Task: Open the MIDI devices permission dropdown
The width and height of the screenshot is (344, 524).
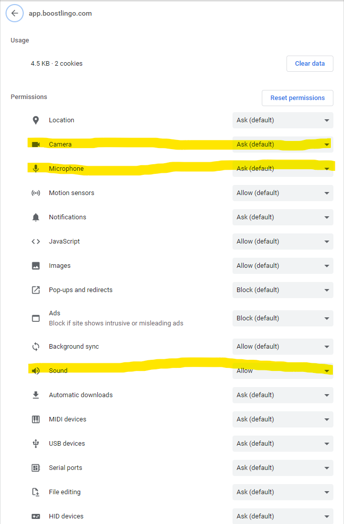Action: [x=282, y=419]
